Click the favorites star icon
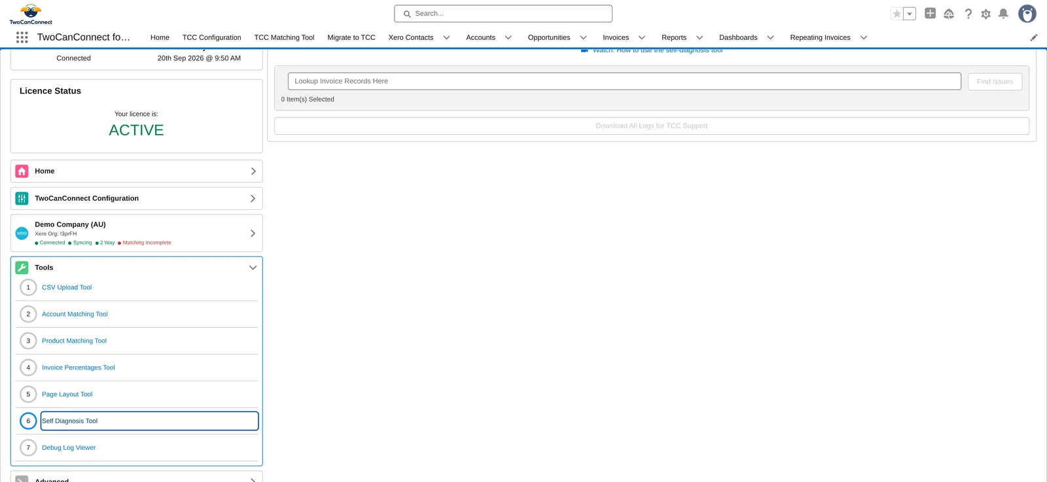 (897, 14)
